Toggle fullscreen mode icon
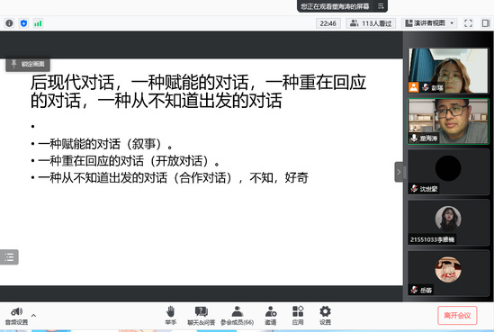Image resolution: width=494 pixels, height=332 pixels. click(468, 23)
